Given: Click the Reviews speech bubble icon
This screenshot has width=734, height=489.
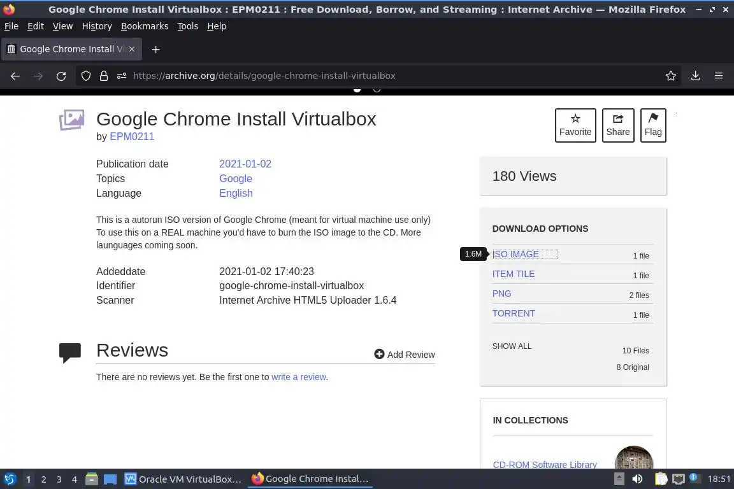Looking at the screenshot, I should click(x=69, y=353).
